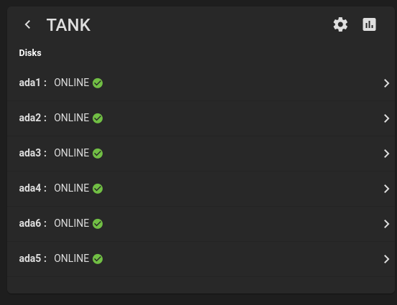The width and height of the screenshot is (397, 305).
Task: Open ada5 details via right chevron
Action: pyautogui.click(x=386, y=259)
